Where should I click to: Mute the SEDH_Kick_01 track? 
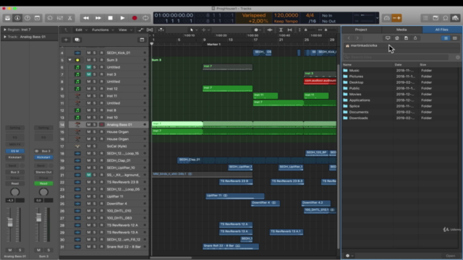pos(88,53)
